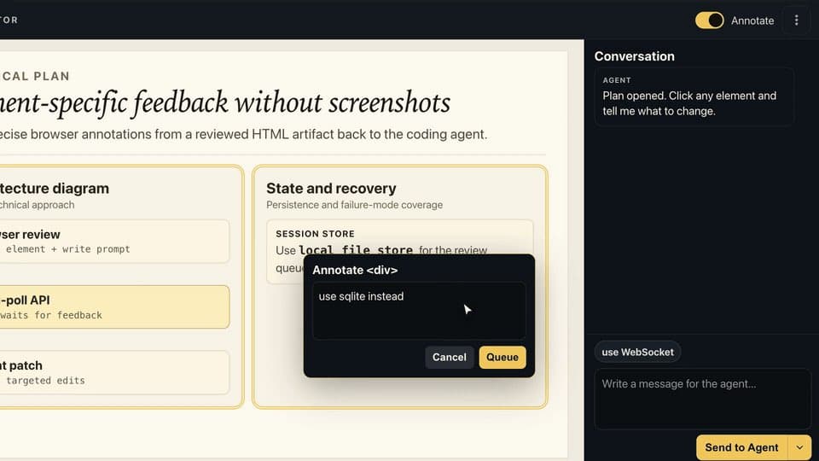819x461 pixels.
Task: Toggle the Annotate switch off
Action: pos(709,20)
